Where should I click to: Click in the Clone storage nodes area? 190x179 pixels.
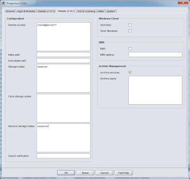pos(64,108)
